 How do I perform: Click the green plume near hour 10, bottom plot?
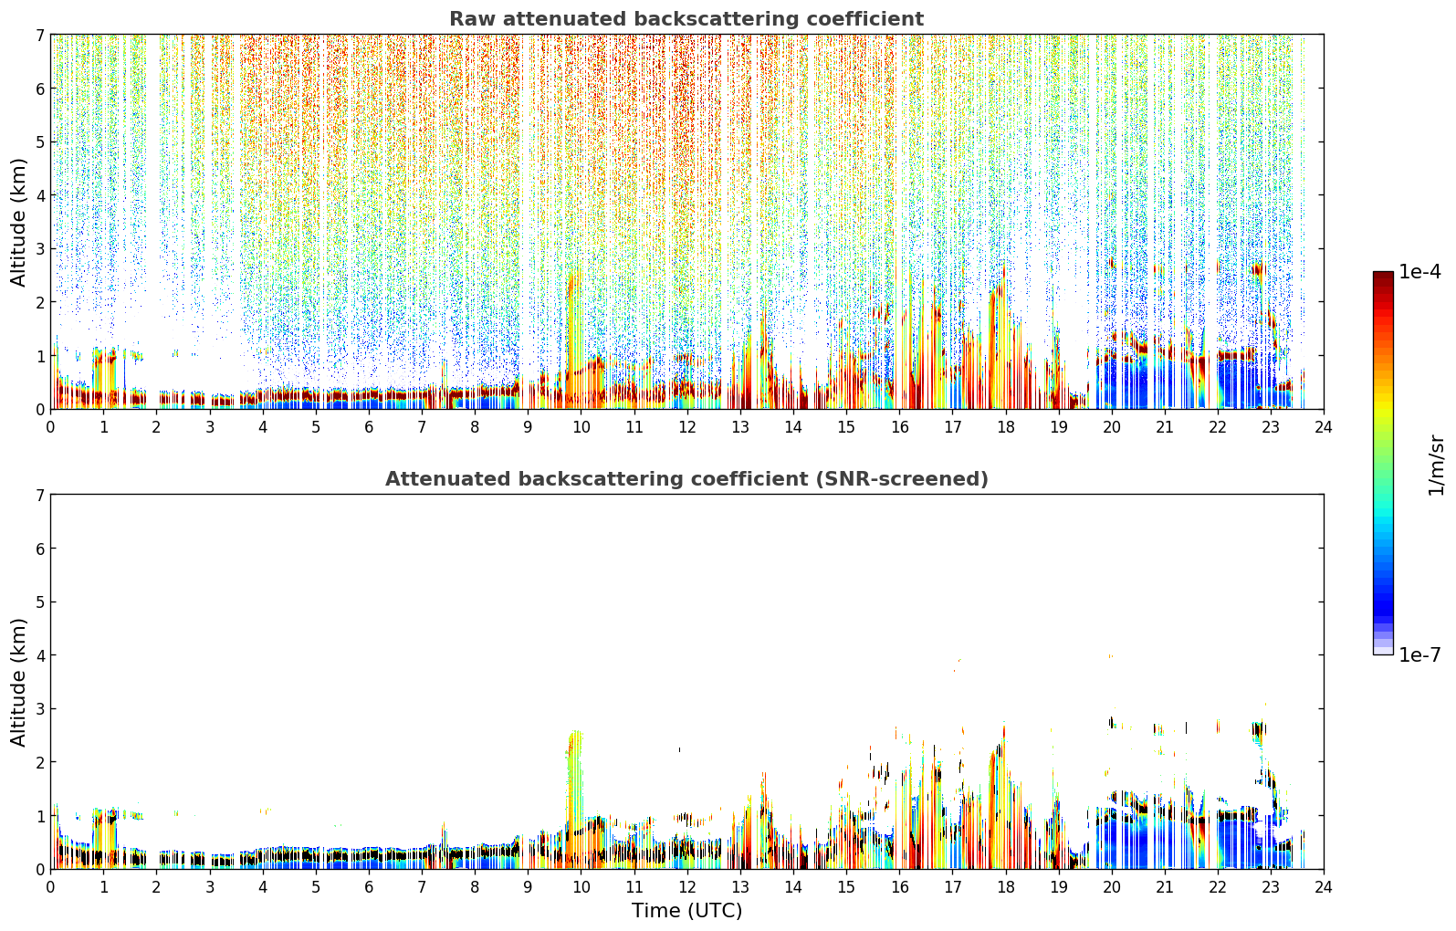(574, 776)
